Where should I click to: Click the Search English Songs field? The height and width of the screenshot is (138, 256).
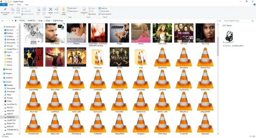coord(238,21)
